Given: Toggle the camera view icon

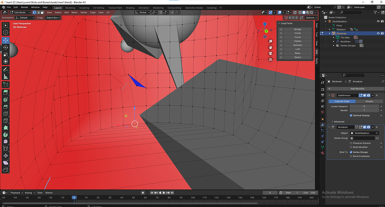Looking at the screenshot, I should [270, 53].
